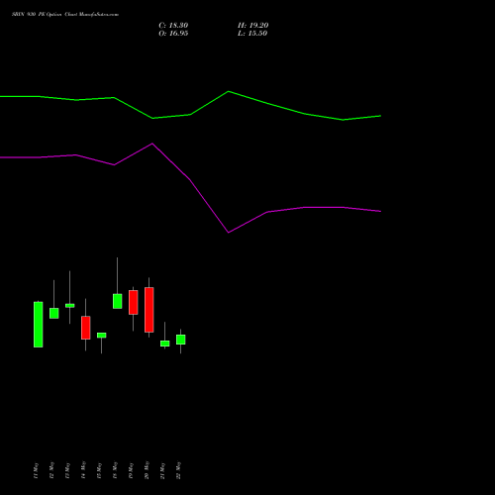Select the small green candle for 21 May
This screenshot has width=495, height=495.
click(165, 344)
